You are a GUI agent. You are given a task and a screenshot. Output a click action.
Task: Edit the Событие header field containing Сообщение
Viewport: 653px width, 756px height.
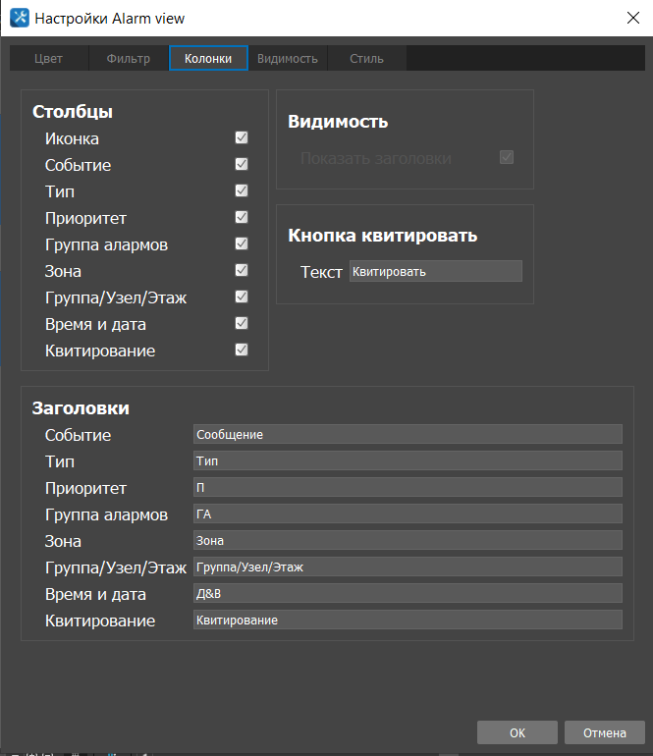tap(408, 434)
